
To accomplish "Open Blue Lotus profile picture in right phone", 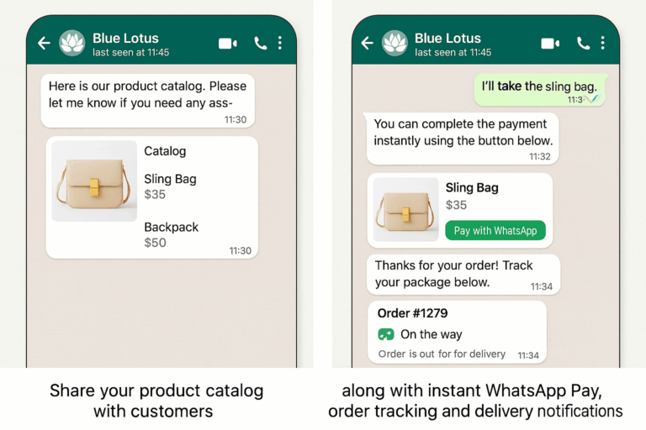I will [394, 43].
